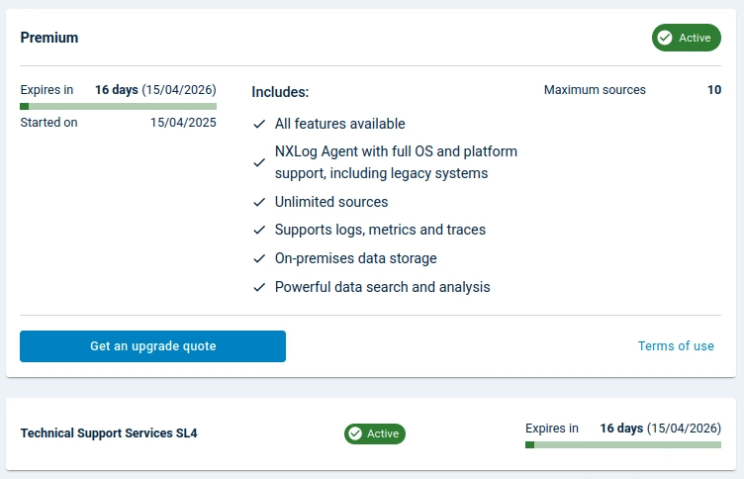The image size is (744, 479).
Task: Click the checkmark next to Unlimited sources
Action: [259, 202]
